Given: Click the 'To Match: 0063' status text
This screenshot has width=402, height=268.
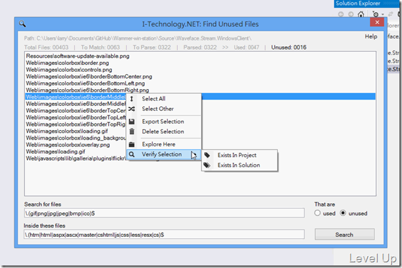Looking at the screenshot, I should (x=100, y=47).
